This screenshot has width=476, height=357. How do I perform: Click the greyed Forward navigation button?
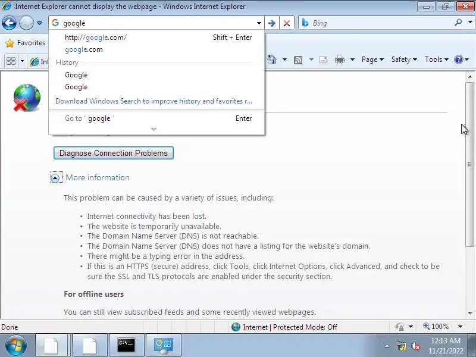click(26, 23)
